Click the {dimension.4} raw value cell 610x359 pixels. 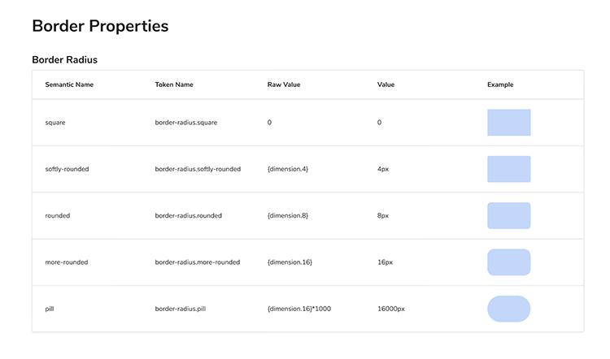point(288,169)
